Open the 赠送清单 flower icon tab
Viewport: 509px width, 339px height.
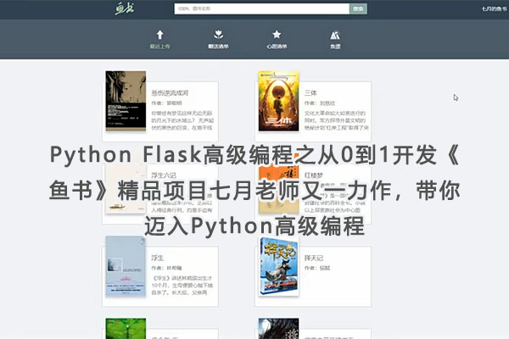(218, 39)
